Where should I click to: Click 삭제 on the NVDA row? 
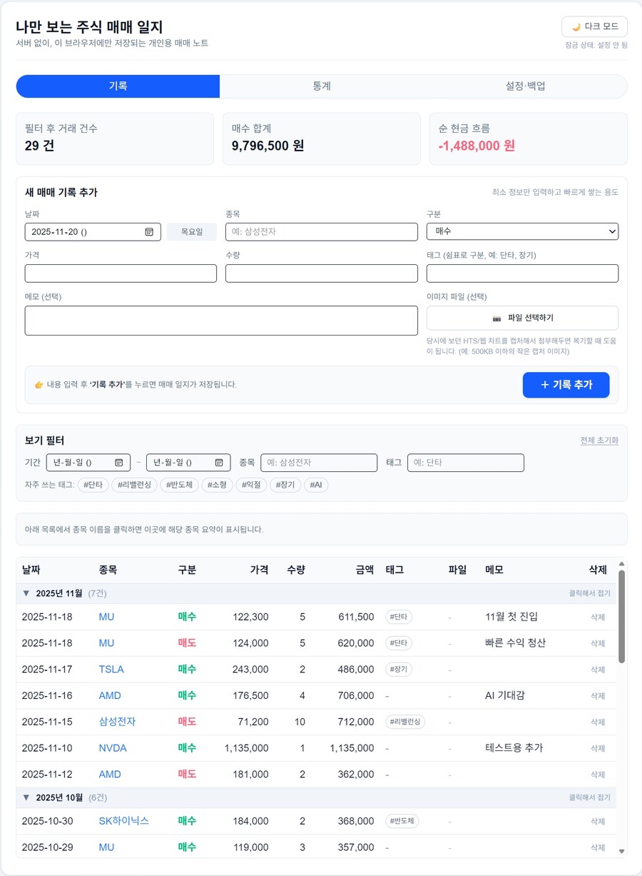(598, 747)
